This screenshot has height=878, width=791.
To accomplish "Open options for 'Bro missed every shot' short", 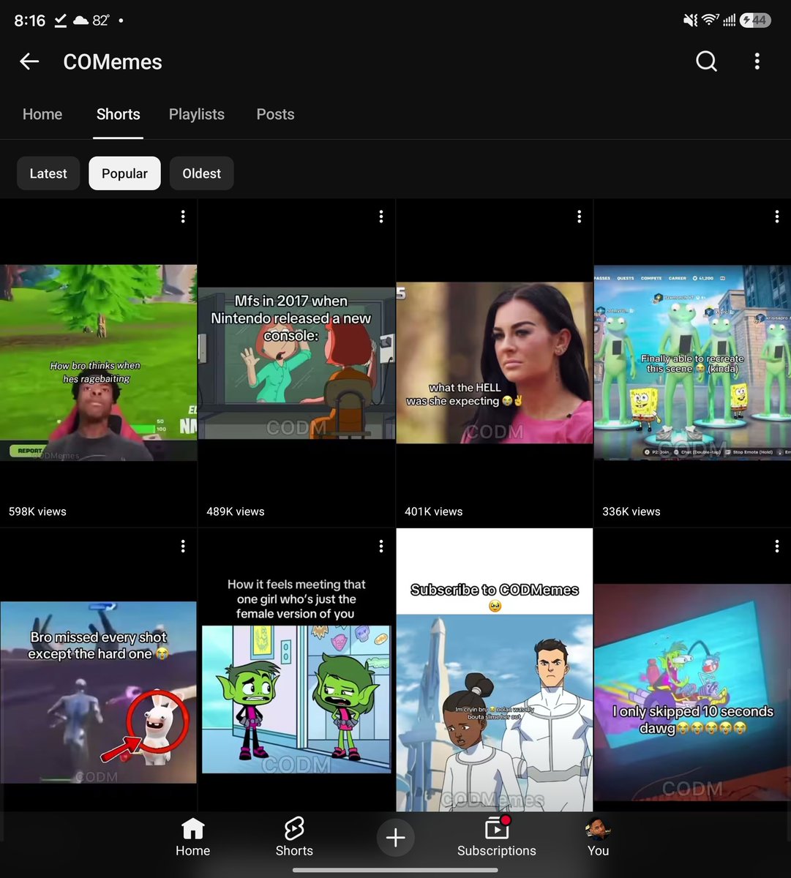I will click(x=183, y=546).
